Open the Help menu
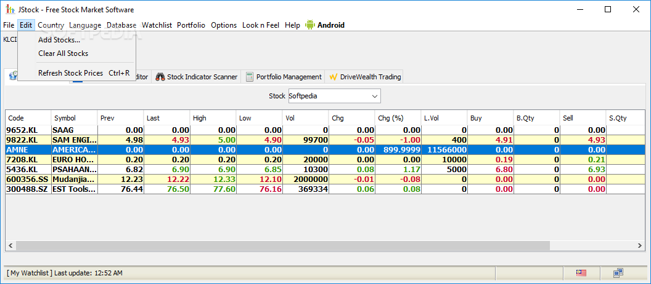Screen dimensions: 651x284 pos(292,25)
